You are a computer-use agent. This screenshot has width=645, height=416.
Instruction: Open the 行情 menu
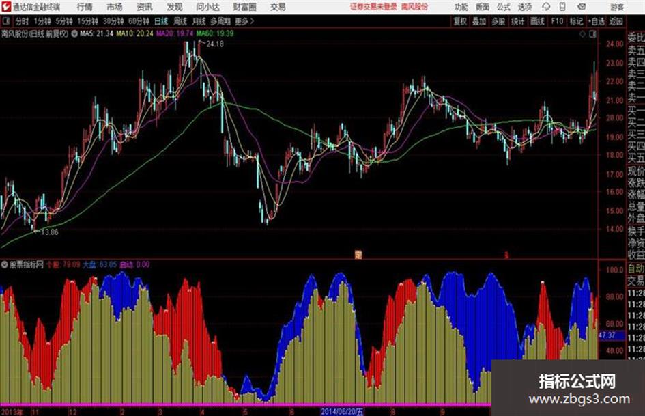[x=85, y=7]
